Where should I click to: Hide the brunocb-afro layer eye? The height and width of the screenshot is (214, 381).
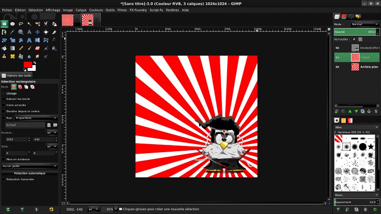(337, 48)
